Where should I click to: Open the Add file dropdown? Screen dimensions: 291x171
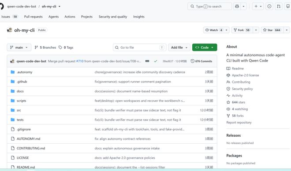[179, 47]
